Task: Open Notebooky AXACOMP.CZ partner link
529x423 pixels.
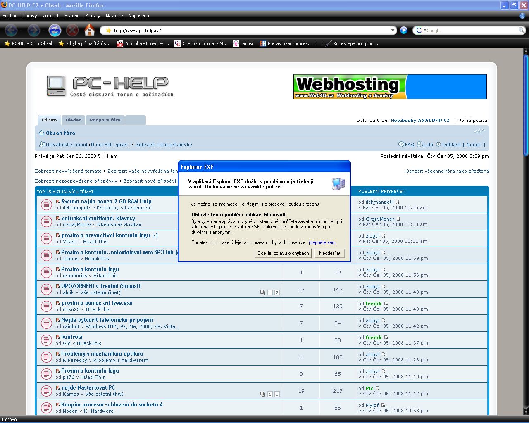Action: [x=420, y=121]
